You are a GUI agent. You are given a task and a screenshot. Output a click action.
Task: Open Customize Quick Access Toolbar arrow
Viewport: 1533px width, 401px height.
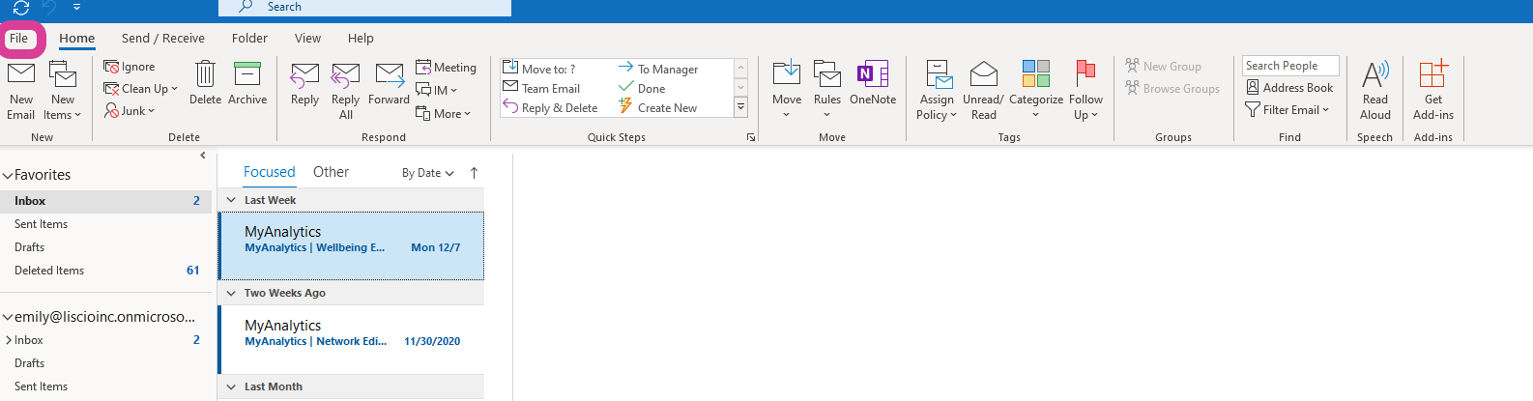(76, 7)
